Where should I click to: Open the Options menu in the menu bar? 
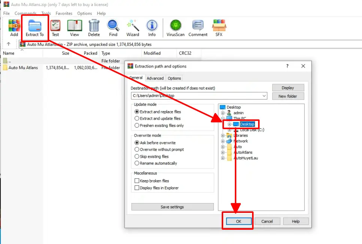pos(84,14)
